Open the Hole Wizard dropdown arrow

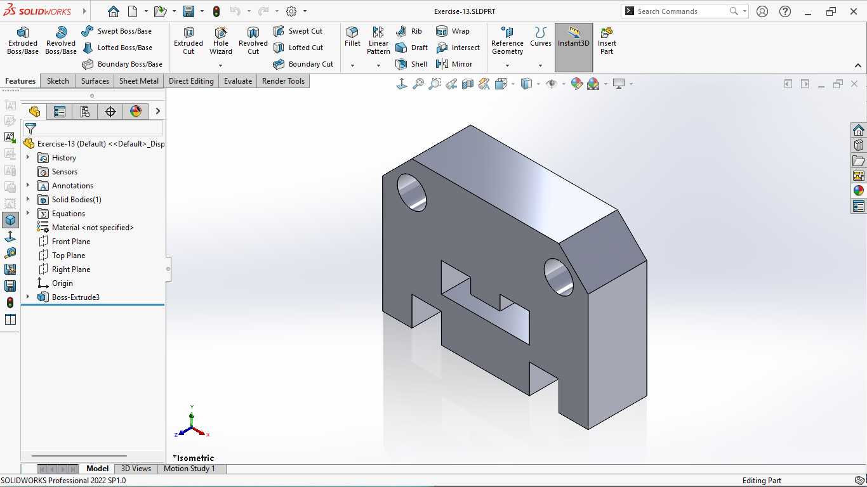click(x=221, y=65)
